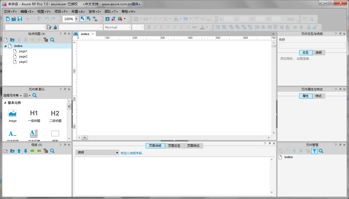Add a new folder in the sitemap
This screenshot has width=349, height=199.
pos(12,40)
